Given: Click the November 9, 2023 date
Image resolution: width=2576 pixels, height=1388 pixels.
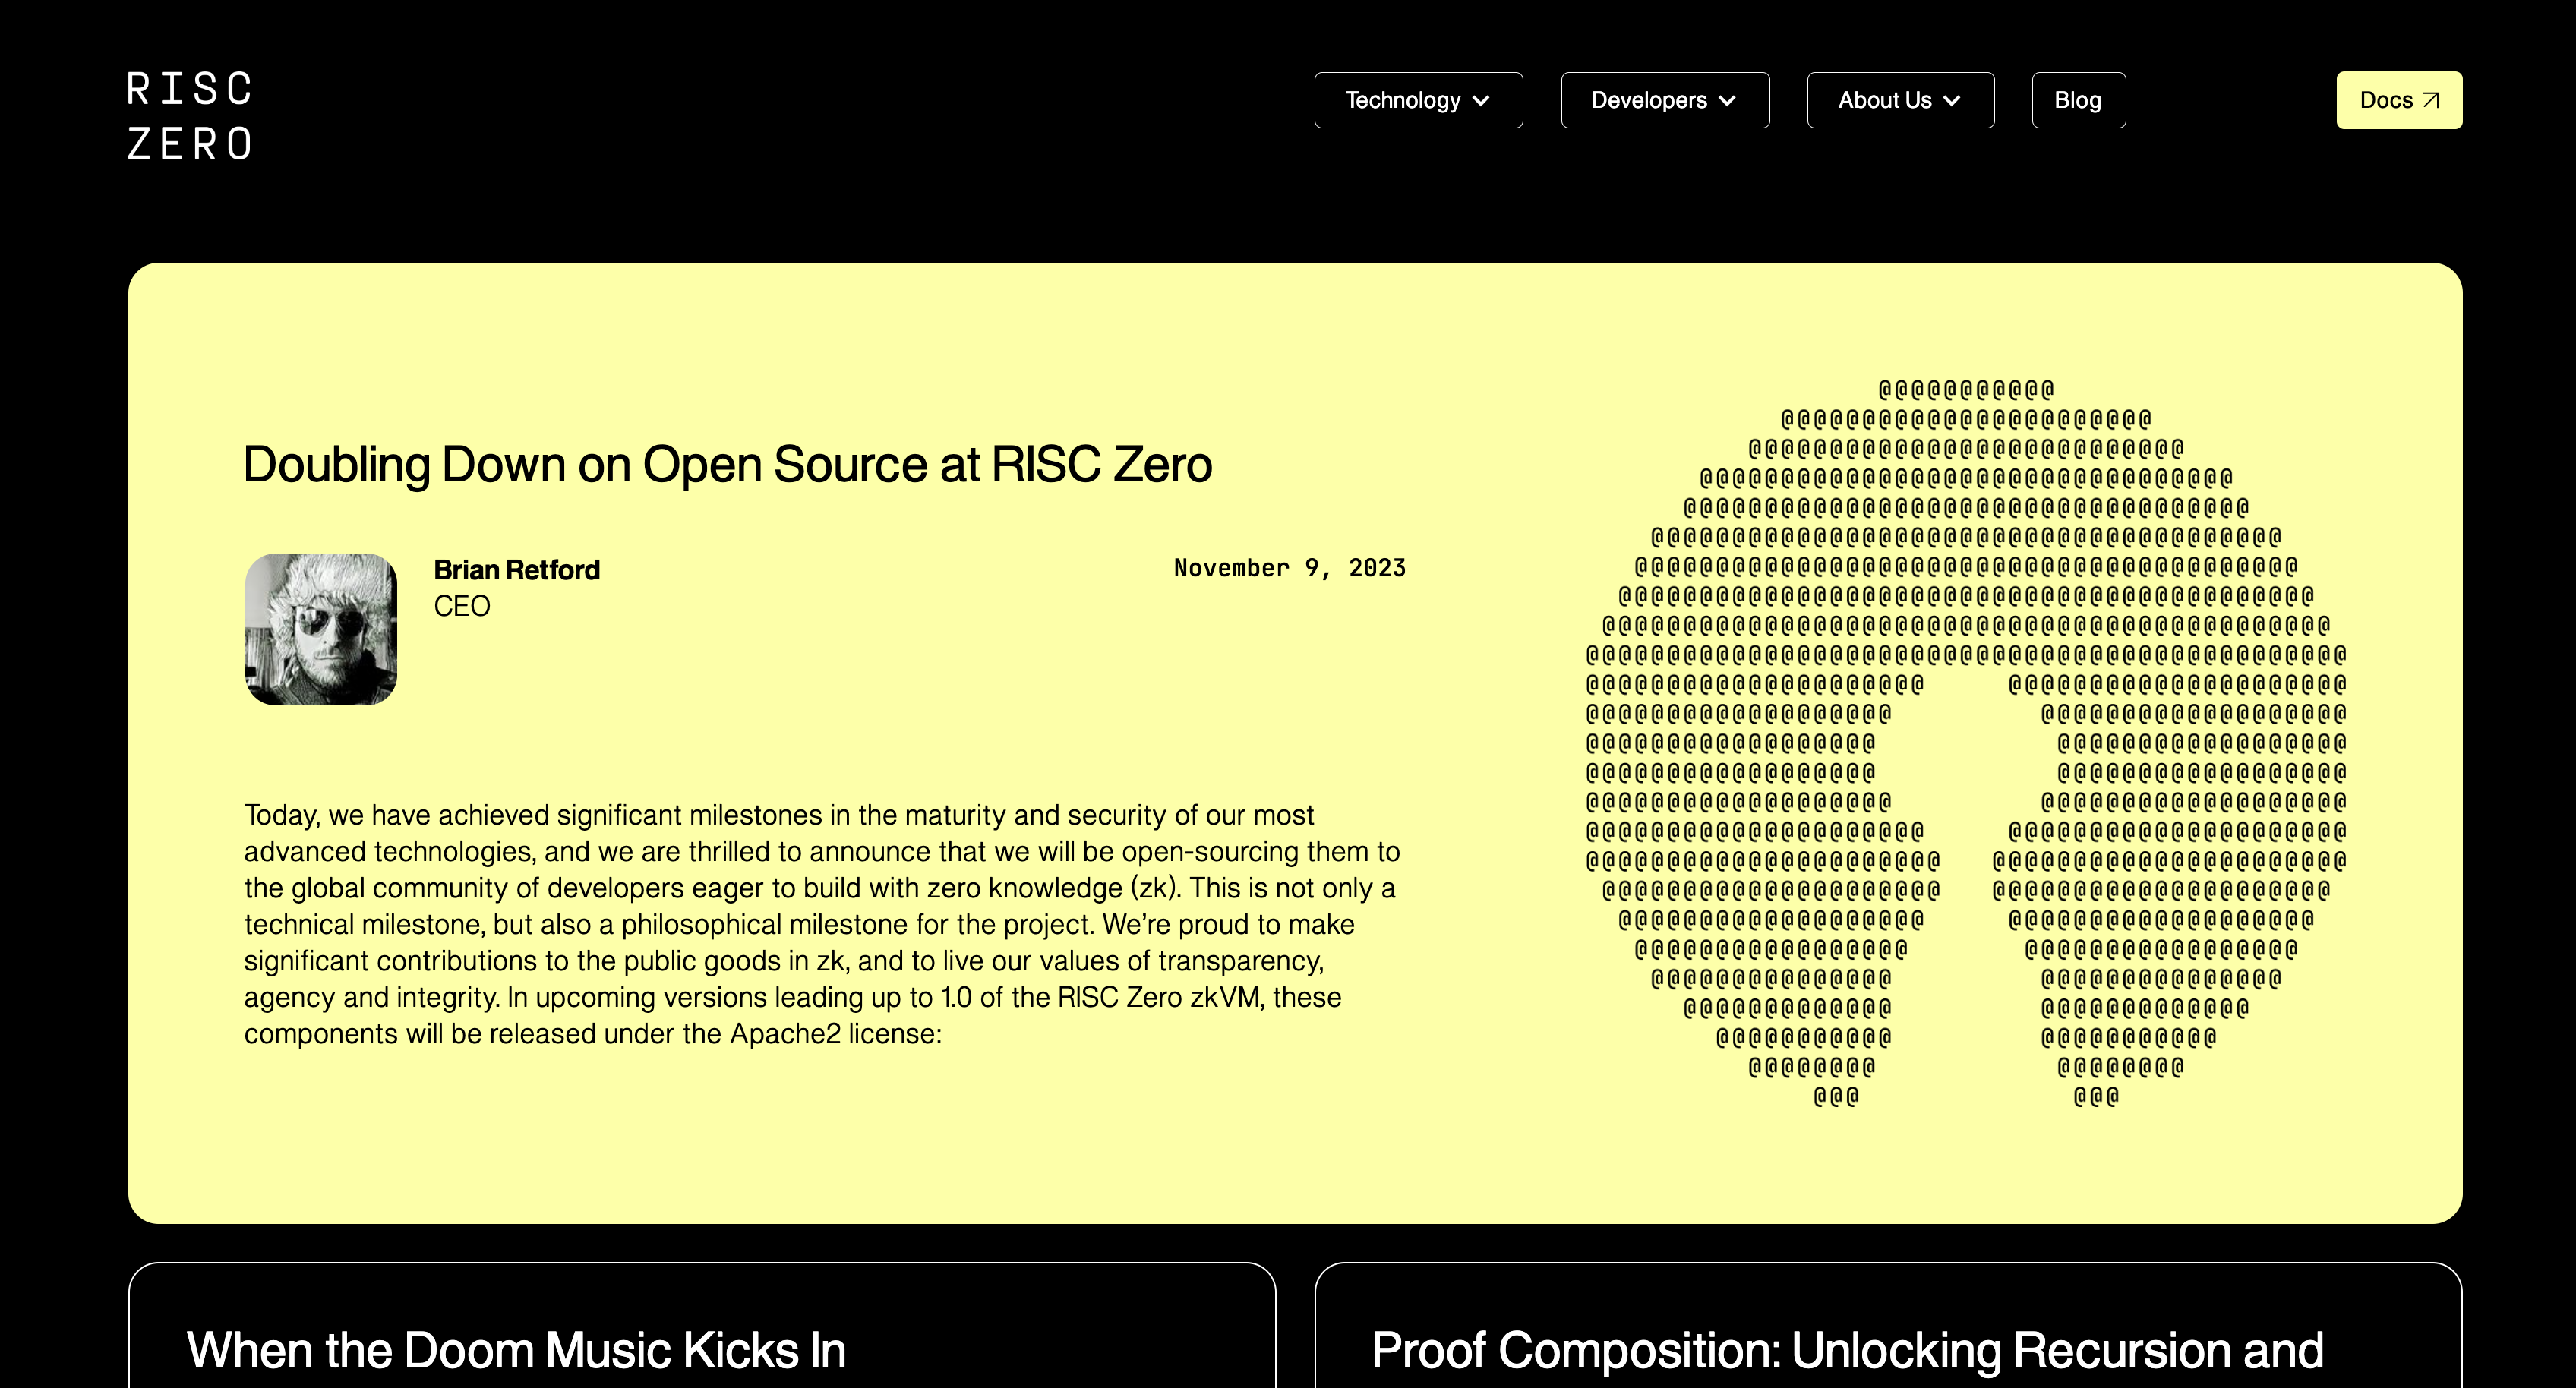Looking at the screenshot, I should (x=1289, y=568).
